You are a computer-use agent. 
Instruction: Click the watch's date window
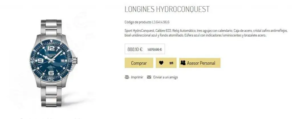point(62,60)
